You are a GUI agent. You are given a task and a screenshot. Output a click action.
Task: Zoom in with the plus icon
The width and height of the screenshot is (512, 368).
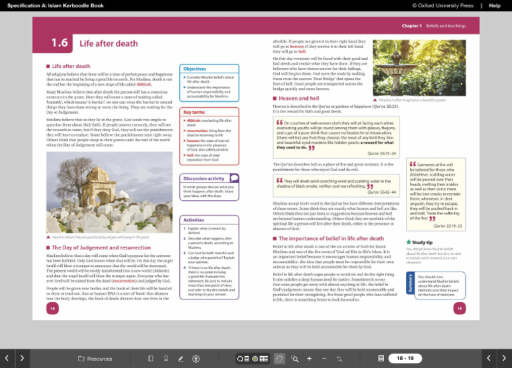[x=309, y=359]
